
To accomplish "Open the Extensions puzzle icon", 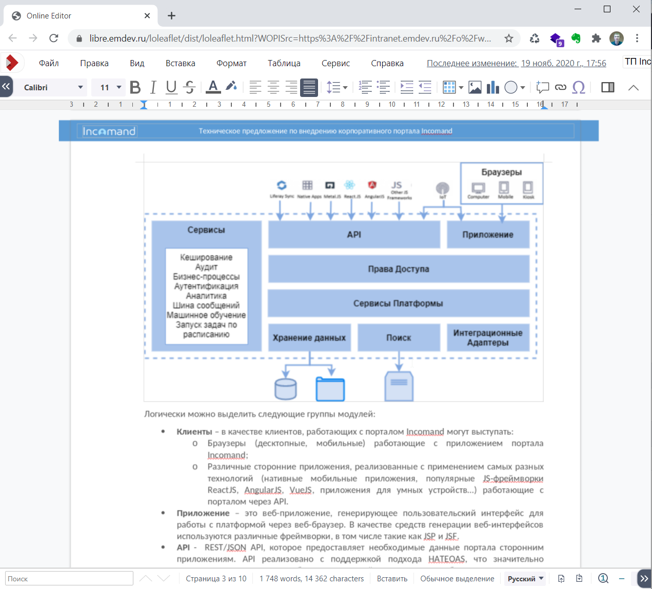I will pos(596,38).
